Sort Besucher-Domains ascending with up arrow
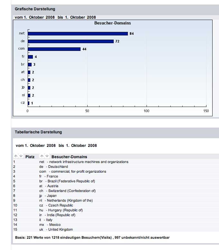 42,156
